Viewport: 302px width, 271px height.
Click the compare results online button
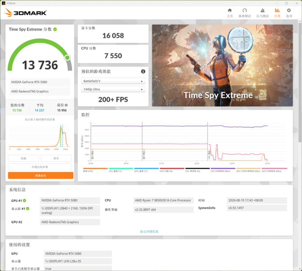(40, 167)
